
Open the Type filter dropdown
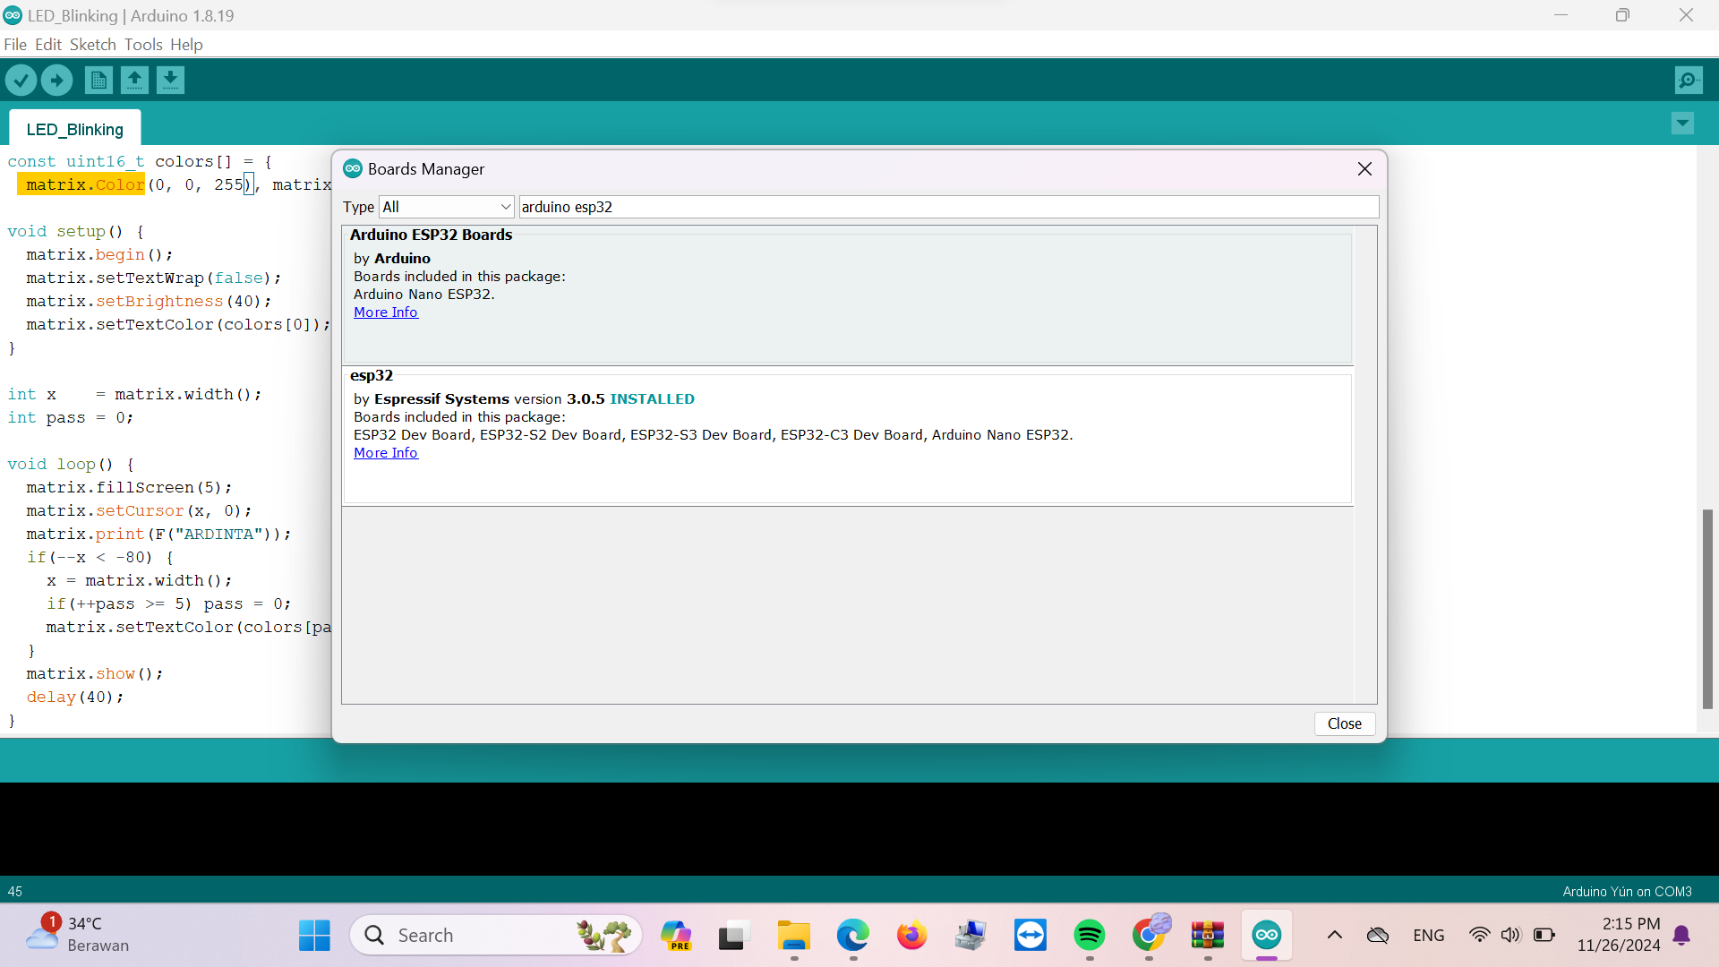(446, 207)
